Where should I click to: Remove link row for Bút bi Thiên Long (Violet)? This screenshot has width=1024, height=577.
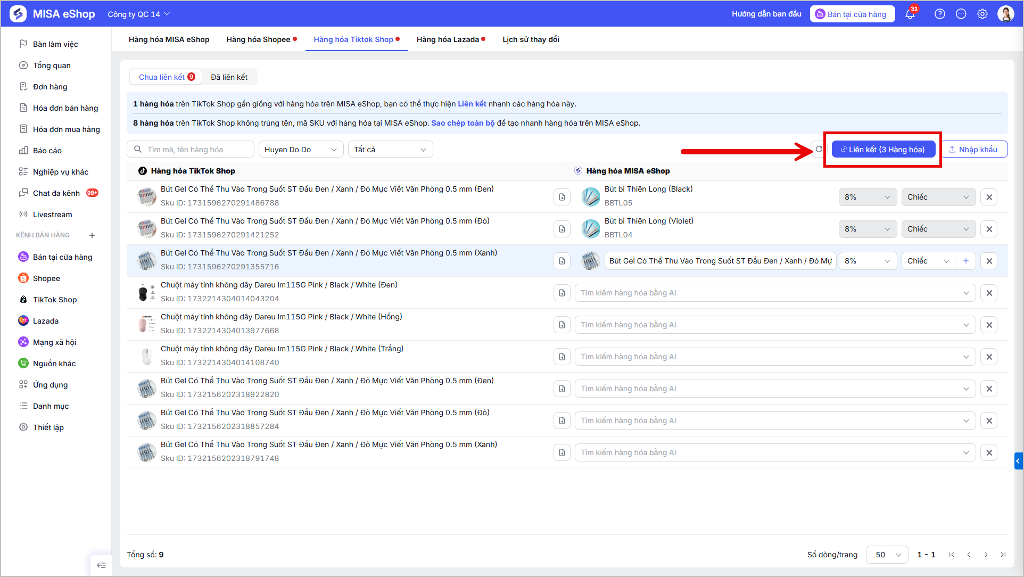pos(989,229)
